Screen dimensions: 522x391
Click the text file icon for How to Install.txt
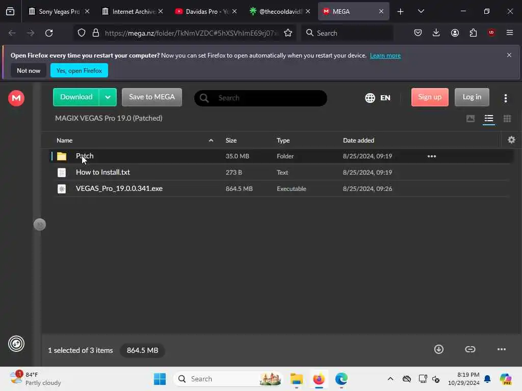click(x=62, y=173)
